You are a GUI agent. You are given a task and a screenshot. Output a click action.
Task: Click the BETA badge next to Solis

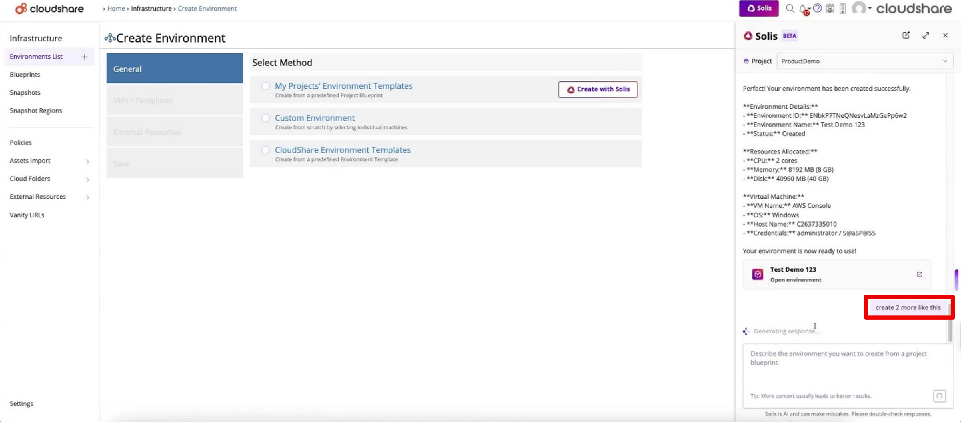(x=790, y=36)
